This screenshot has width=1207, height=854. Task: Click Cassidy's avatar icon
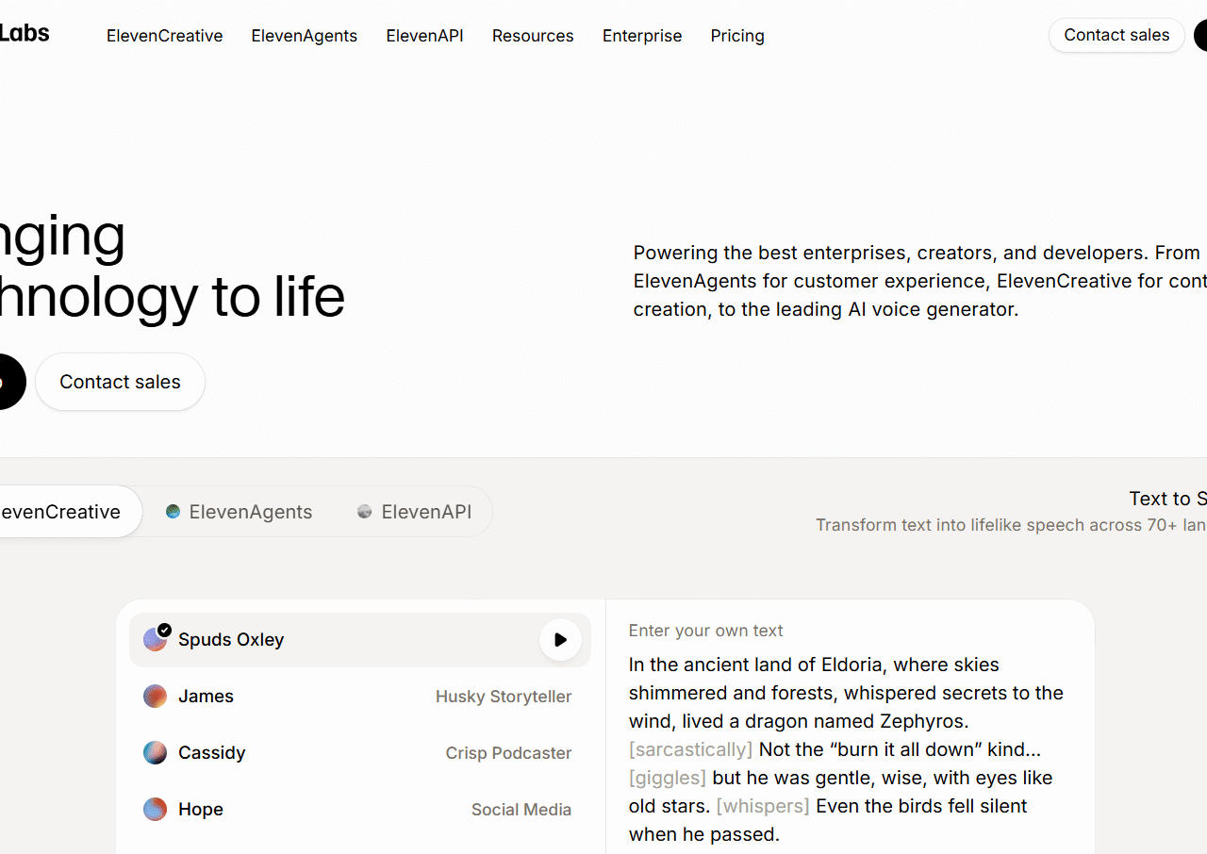[x=155, y=752]
